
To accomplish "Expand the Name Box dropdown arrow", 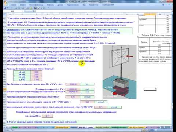I will [23, 11].
